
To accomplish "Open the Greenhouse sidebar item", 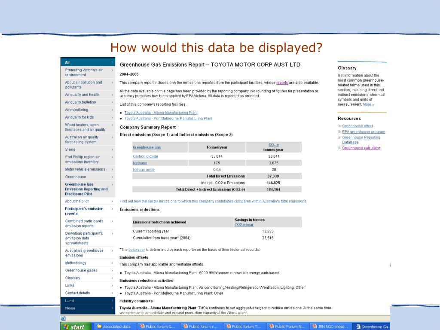I will coord(88,177).
